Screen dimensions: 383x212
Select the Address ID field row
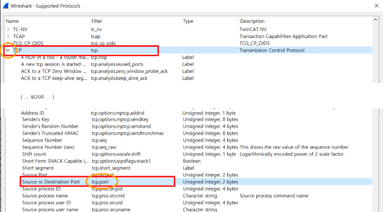[33, 113]
